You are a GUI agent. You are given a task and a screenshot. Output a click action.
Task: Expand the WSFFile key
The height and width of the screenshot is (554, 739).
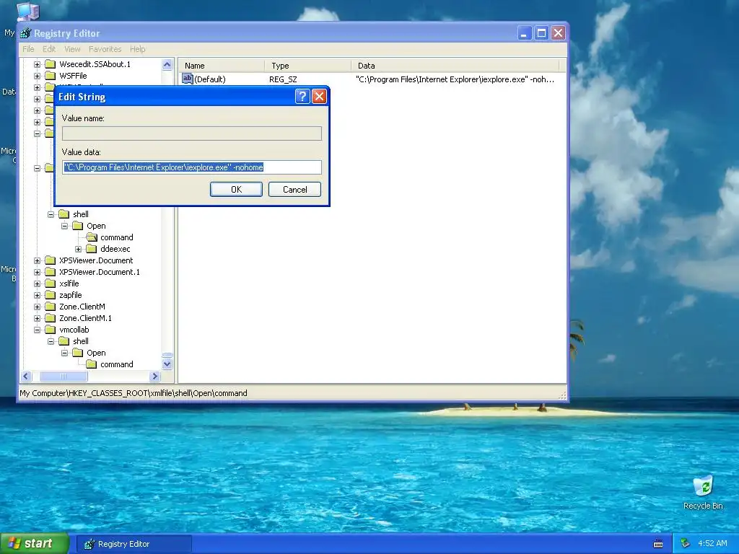click(x=38, y=76)
